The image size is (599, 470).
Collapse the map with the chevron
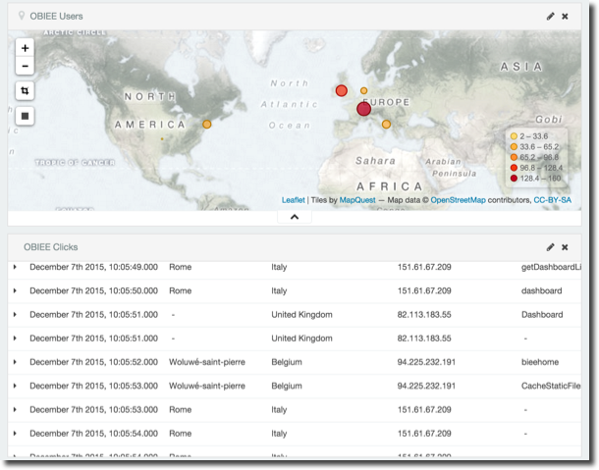tap(294, 217)
